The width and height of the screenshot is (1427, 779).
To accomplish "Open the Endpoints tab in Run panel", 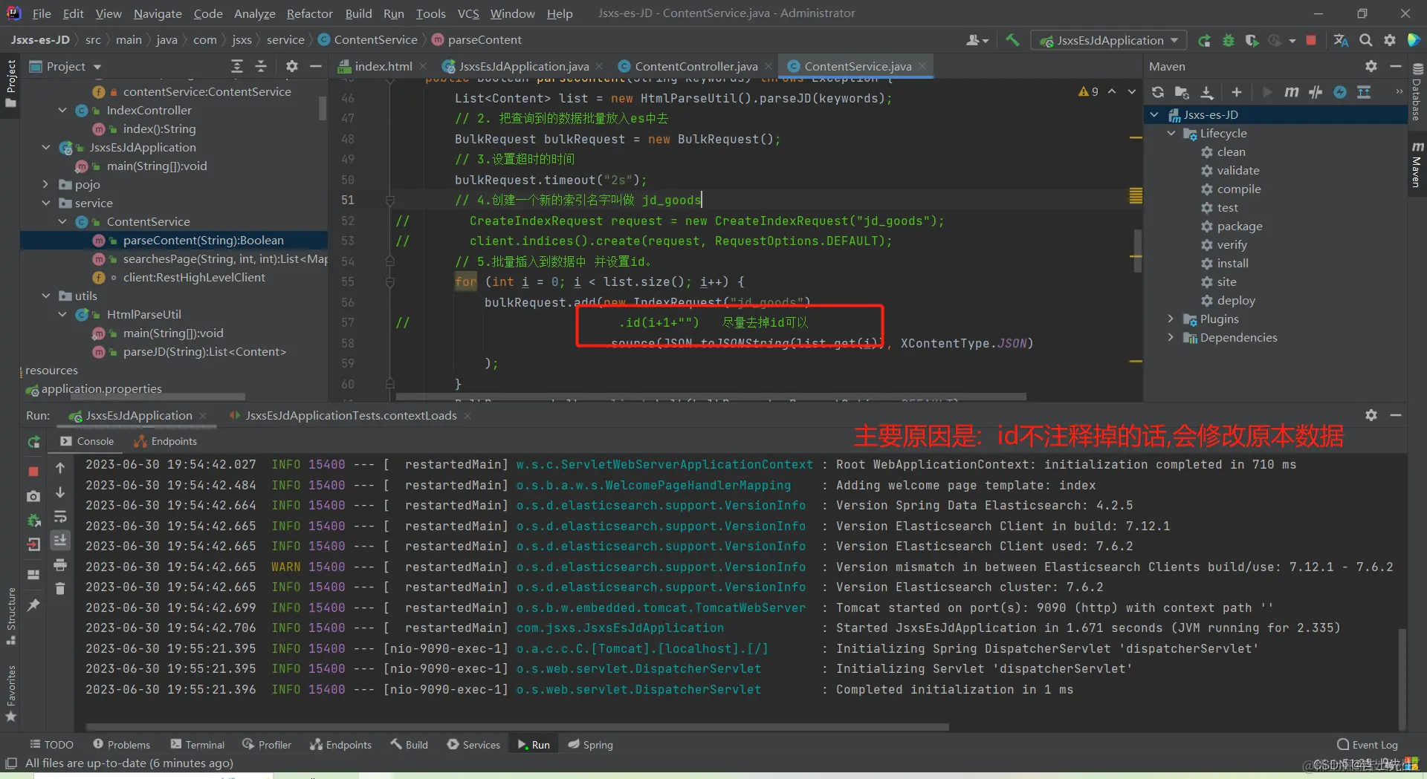I will 166,441.
